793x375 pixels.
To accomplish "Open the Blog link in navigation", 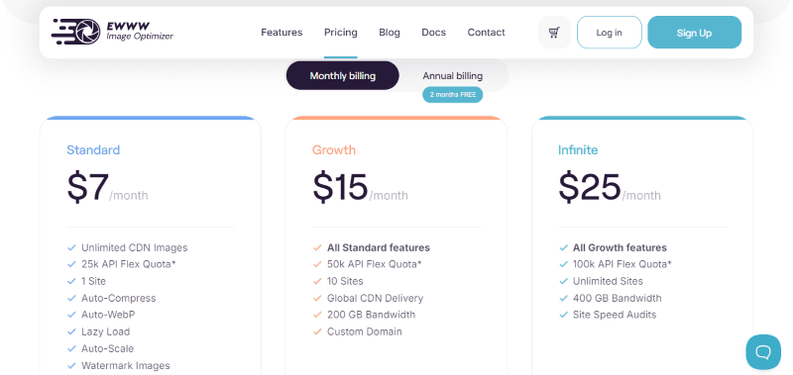I will pos(390,33).
